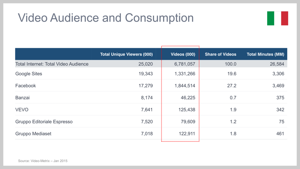
Task: Click the Banzai viewers value 8,174
Action: click(x=147, y=97)
